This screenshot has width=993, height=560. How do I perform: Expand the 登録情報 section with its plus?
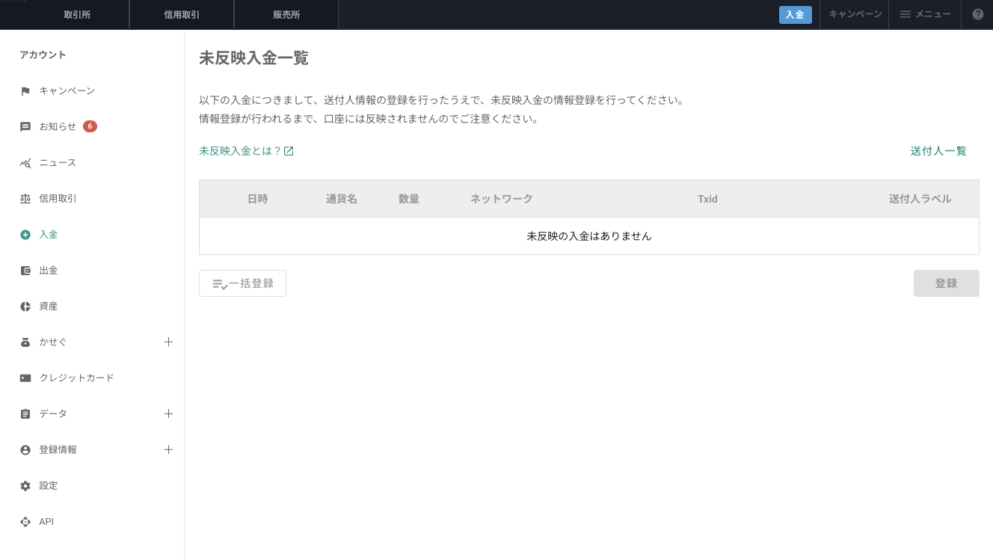click(168, 449)
